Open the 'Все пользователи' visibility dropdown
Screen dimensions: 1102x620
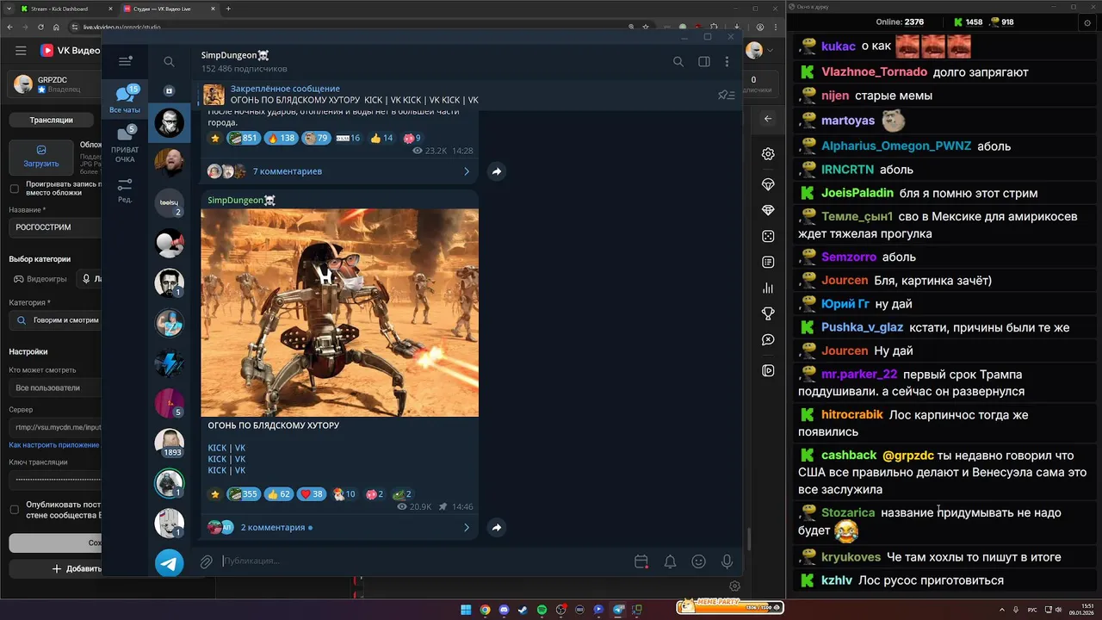(x=56, y=387)
